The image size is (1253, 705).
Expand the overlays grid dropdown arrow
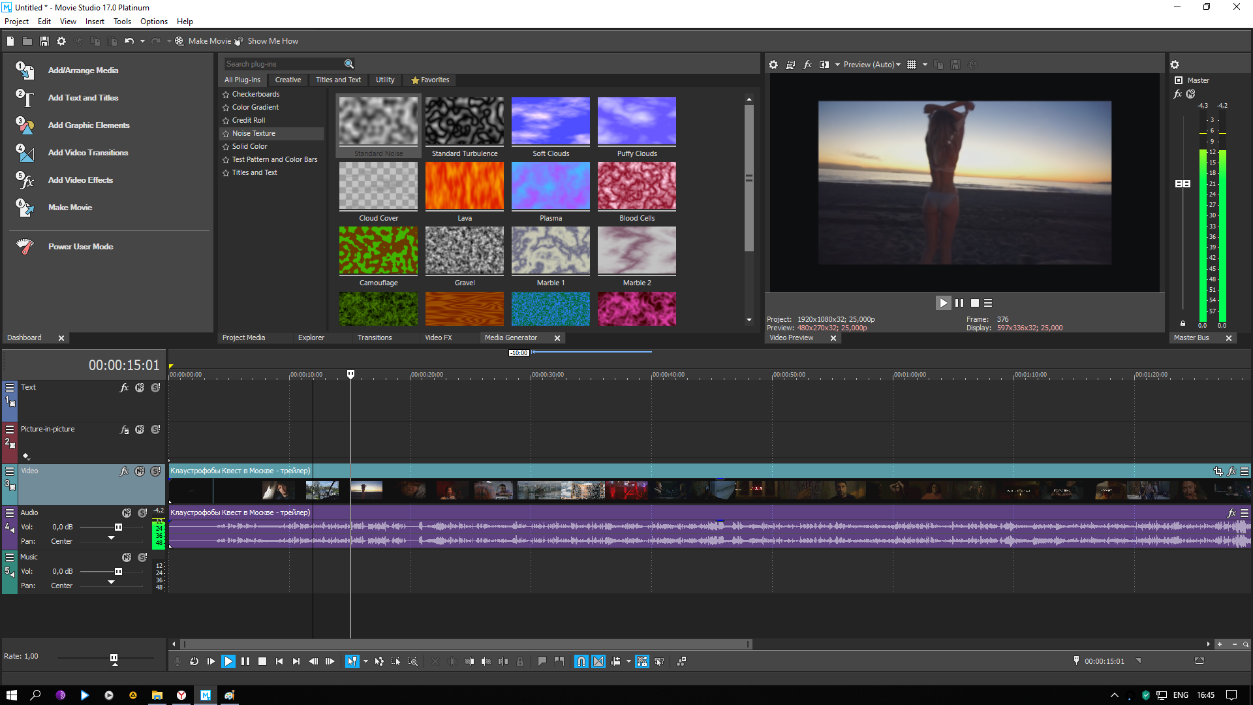point(925,65)
